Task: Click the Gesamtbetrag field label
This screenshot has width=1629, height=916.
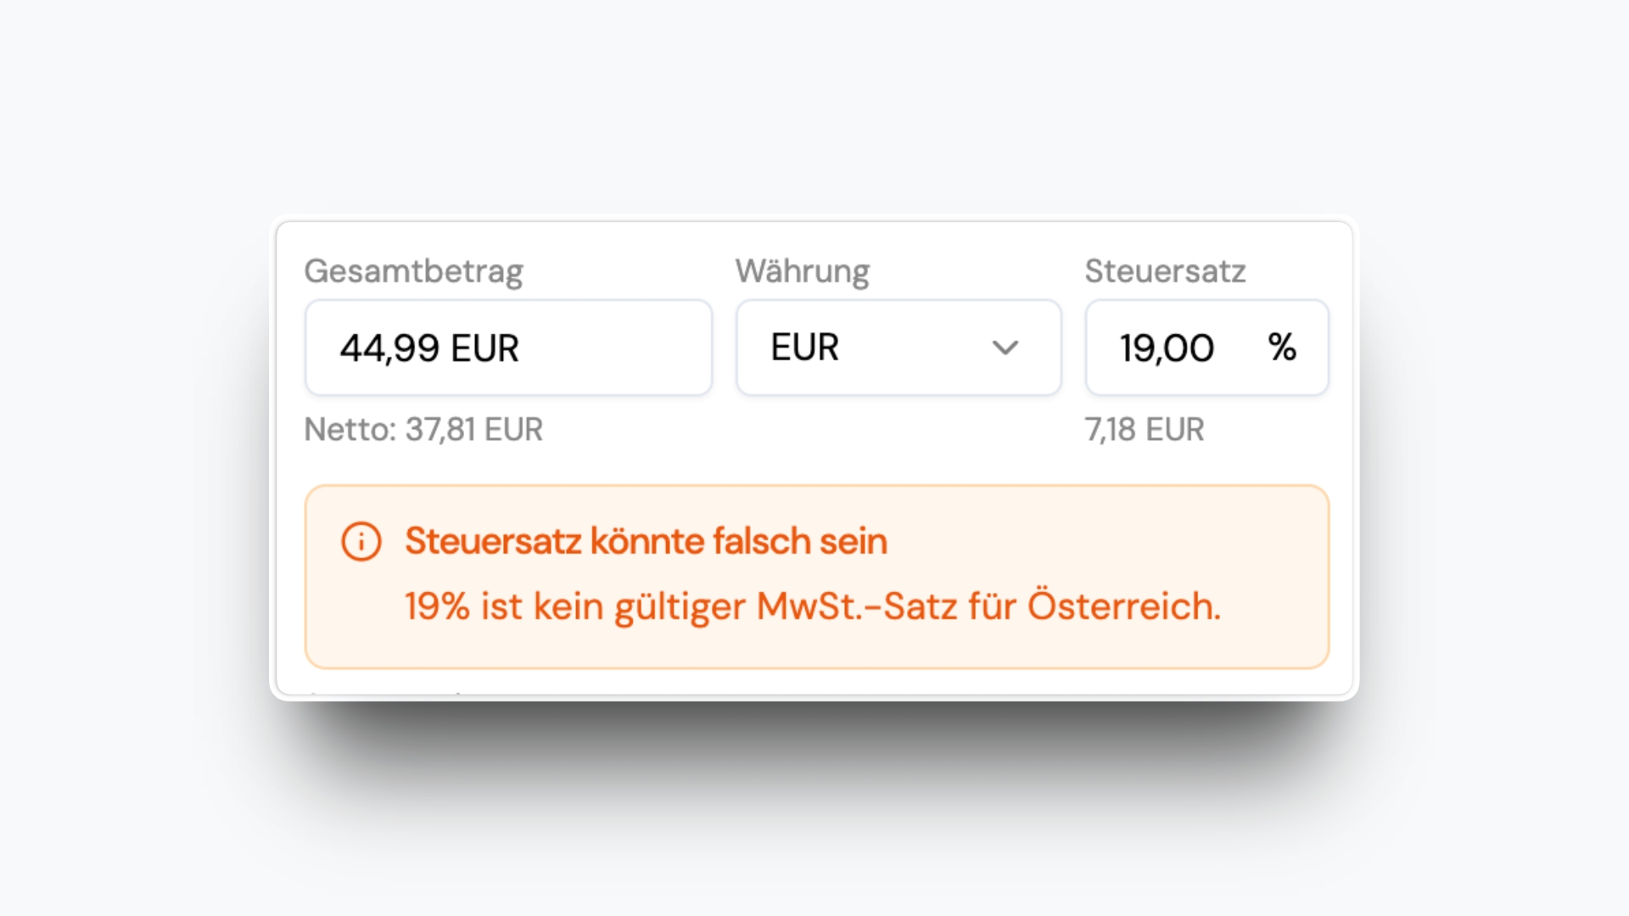Action: point(413,271)
